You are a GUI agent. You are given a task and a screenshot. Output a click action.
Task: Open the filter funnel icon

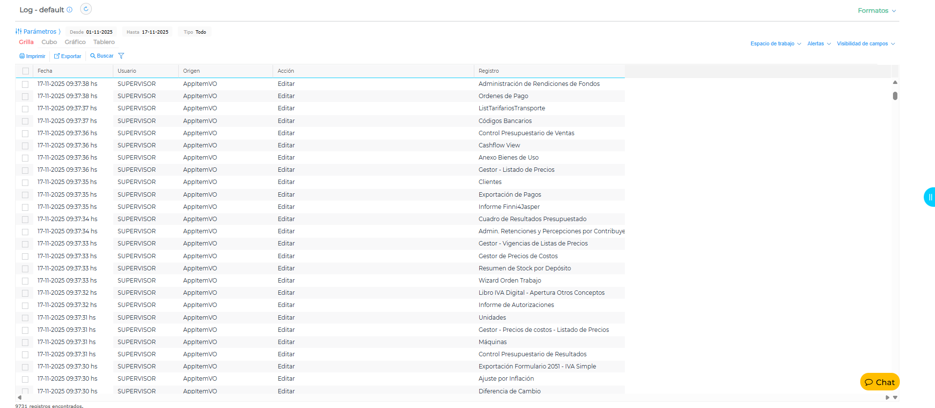(x=121, y=56)
